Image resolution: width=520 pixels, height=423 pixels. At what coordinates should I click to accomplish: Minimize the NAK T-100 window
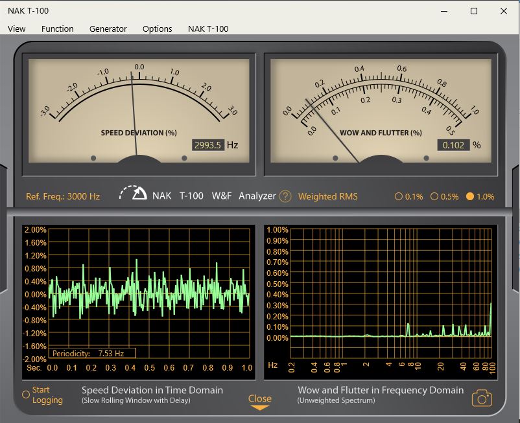[444, 11]
